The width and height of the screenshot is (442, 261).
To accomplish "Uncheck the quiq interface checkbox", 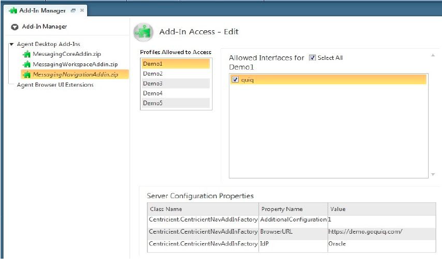I will [x=235, y=80].
